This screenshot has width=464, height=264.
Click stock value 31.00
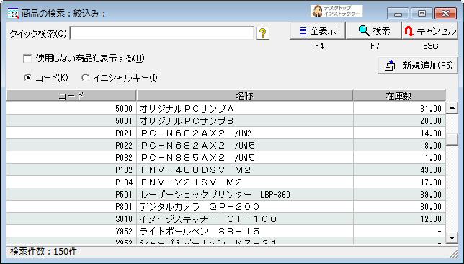pos(431,109)
